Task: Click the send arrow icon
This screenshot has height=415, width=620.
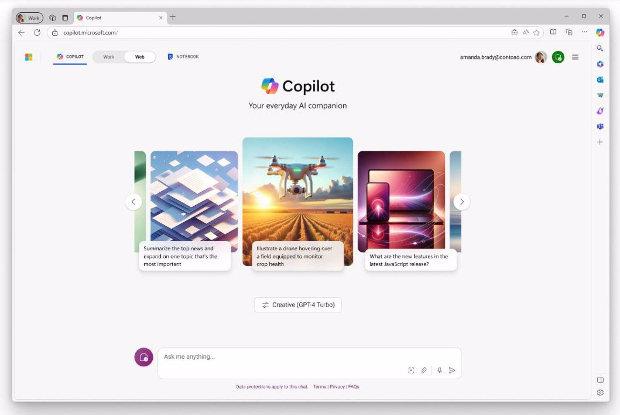Action: (x=452, y=370)
